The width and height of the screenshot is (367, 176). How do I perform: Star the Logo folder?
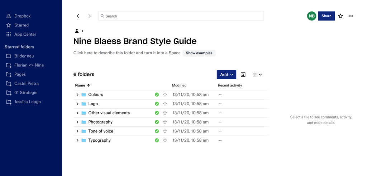coord(165,104)
